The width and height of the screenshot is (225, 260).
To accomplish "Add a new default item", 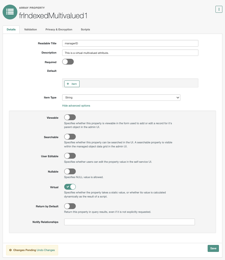I will click(x=71, y=84).
